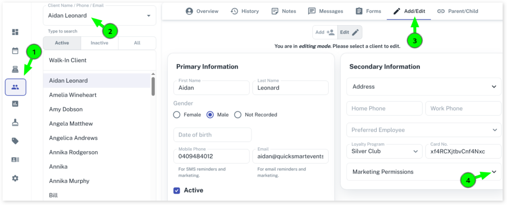Select Amelia Wineheart from client list
507x205 pixels.
click(73, 95)
